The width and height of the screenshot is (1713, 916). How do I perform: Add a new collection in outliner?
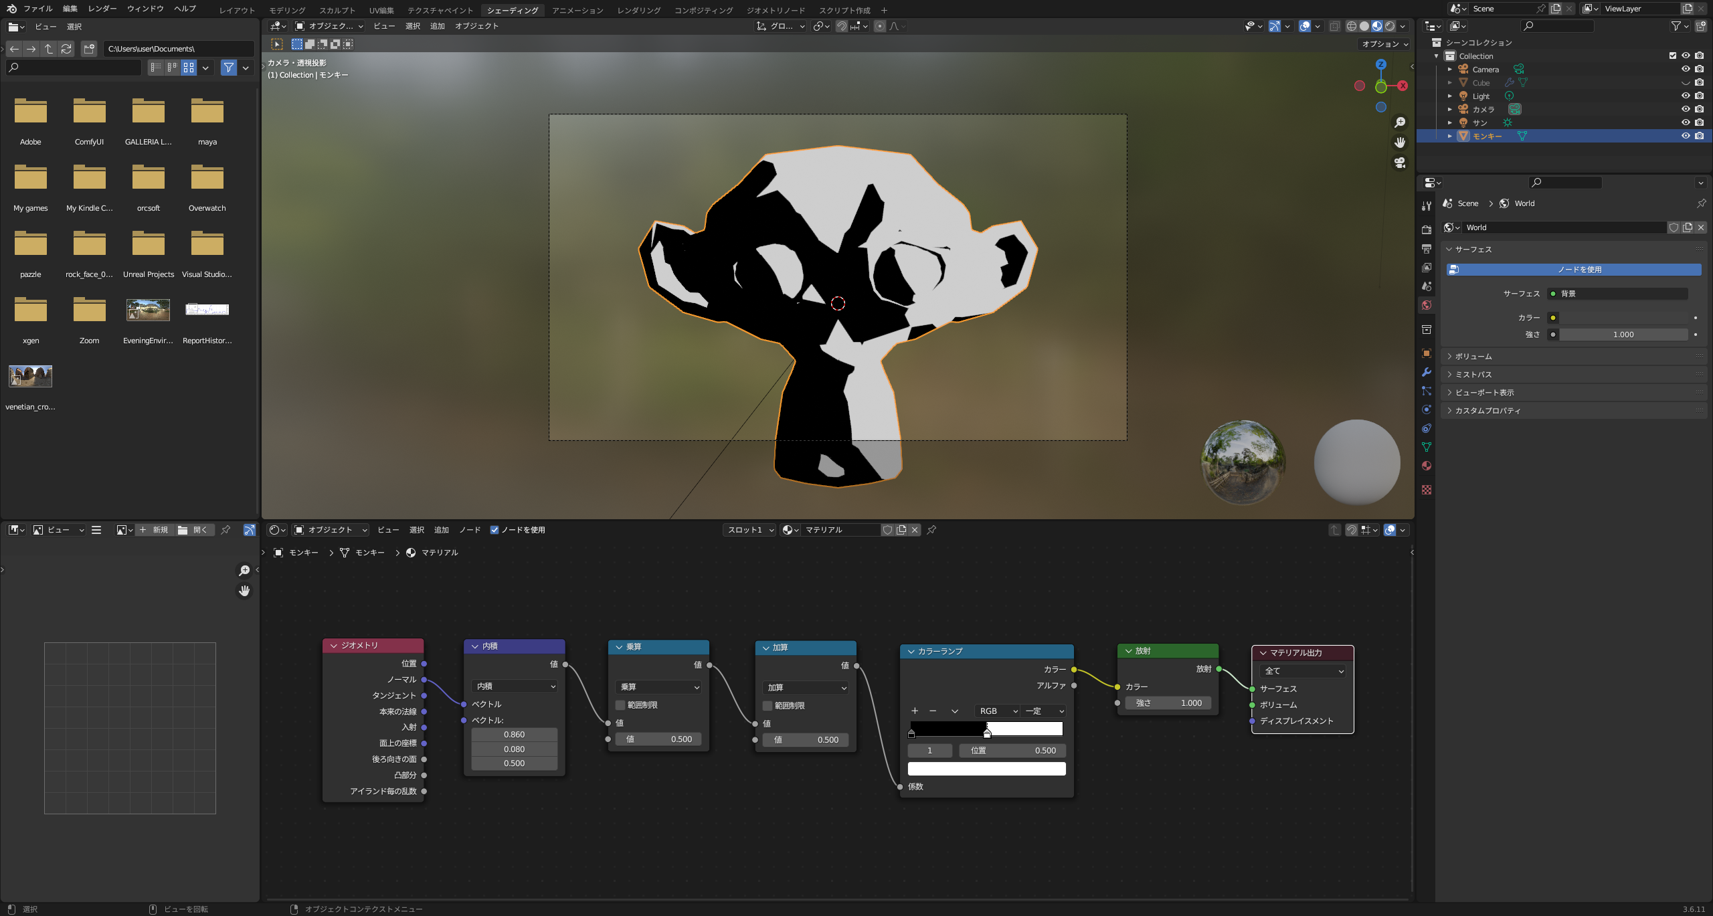pyautogui.click(x=1700, y=26)
